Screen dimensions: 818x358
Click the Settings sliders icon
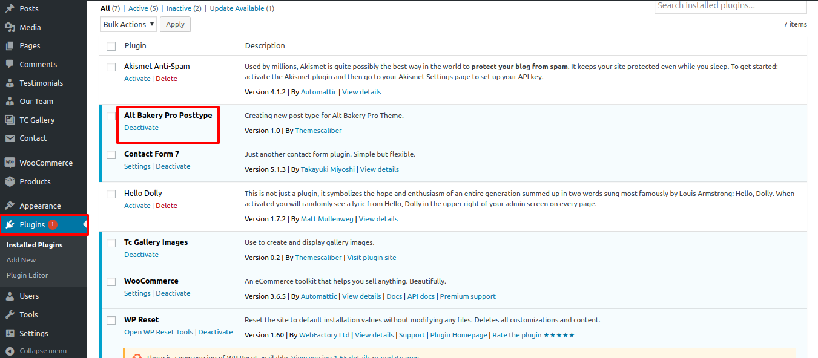(x=10, y=333)
